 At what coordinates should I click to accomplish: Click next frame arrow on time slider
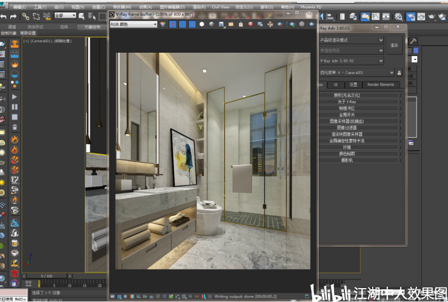[70, 276]
